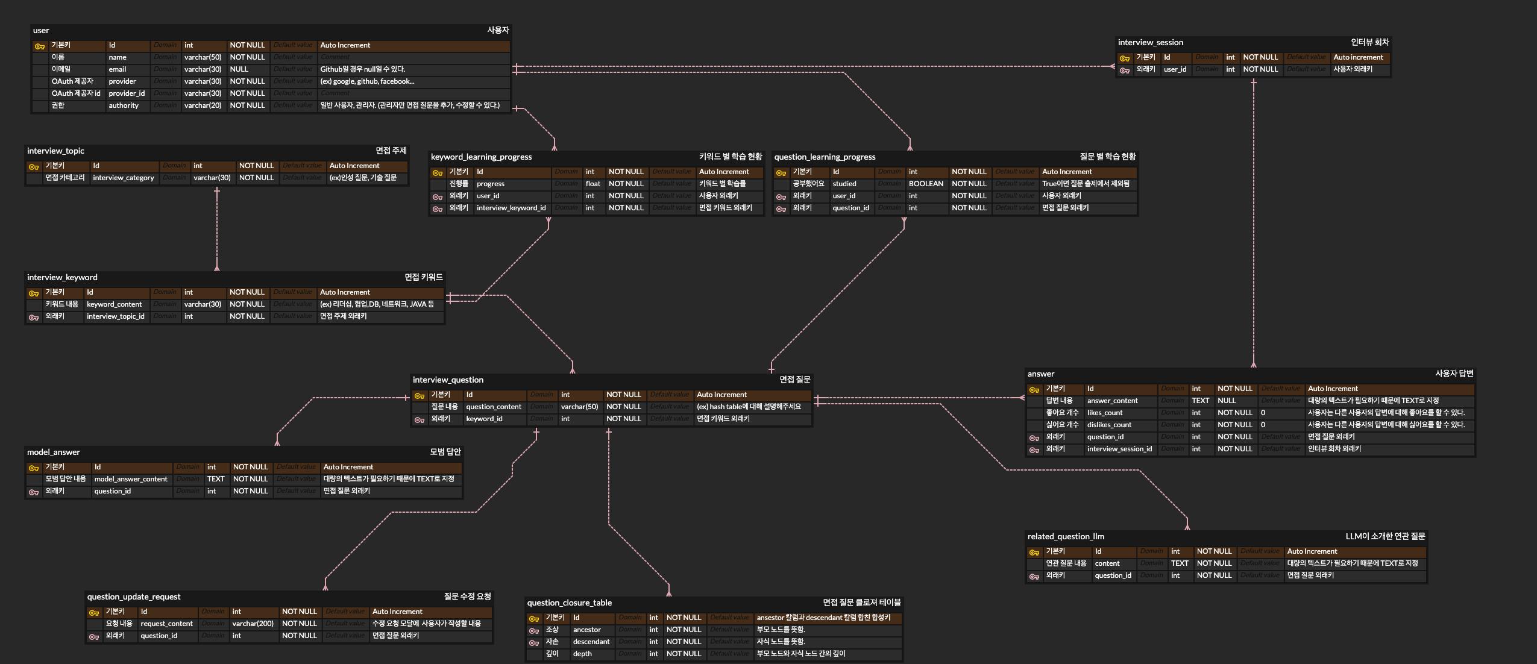The image size is (1537, 664).
Task: Click the content column in related_question_llm
Action: (1107, 563)
